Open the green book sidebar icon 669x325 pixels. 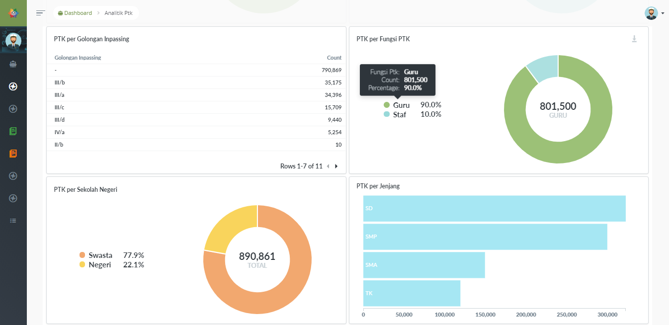point(13,131)
